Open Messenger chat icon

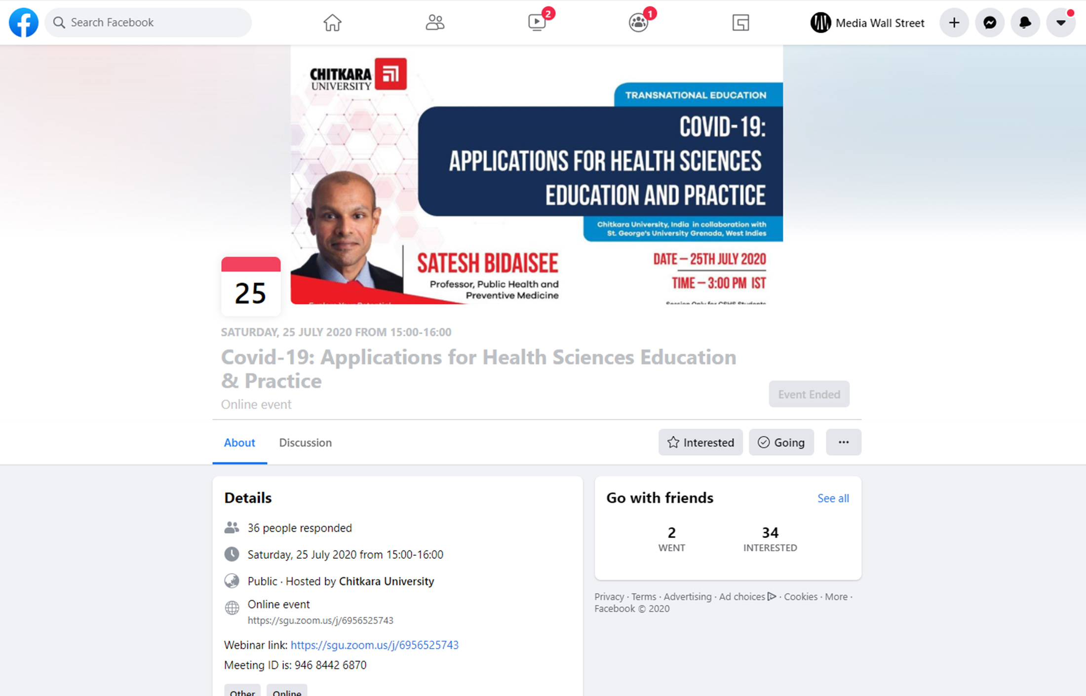point(990,23)
